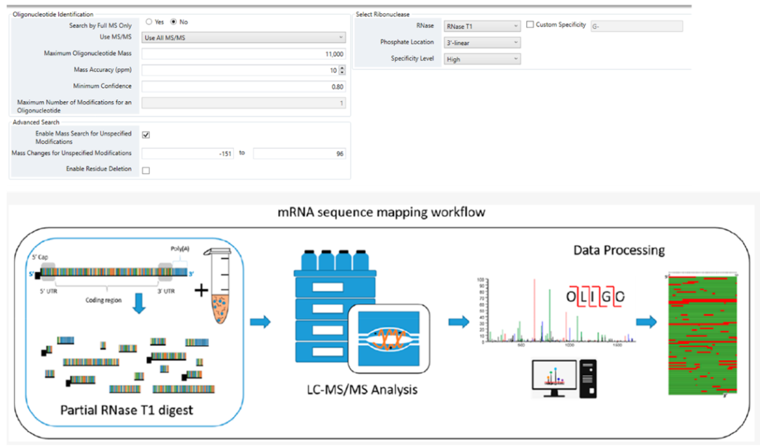The height and width of the screenshot is (447, 760).
Task: Toggle Enable Mass Search for Unspecified Modifications
Action: pyautogui.click(x=146, y=135)
